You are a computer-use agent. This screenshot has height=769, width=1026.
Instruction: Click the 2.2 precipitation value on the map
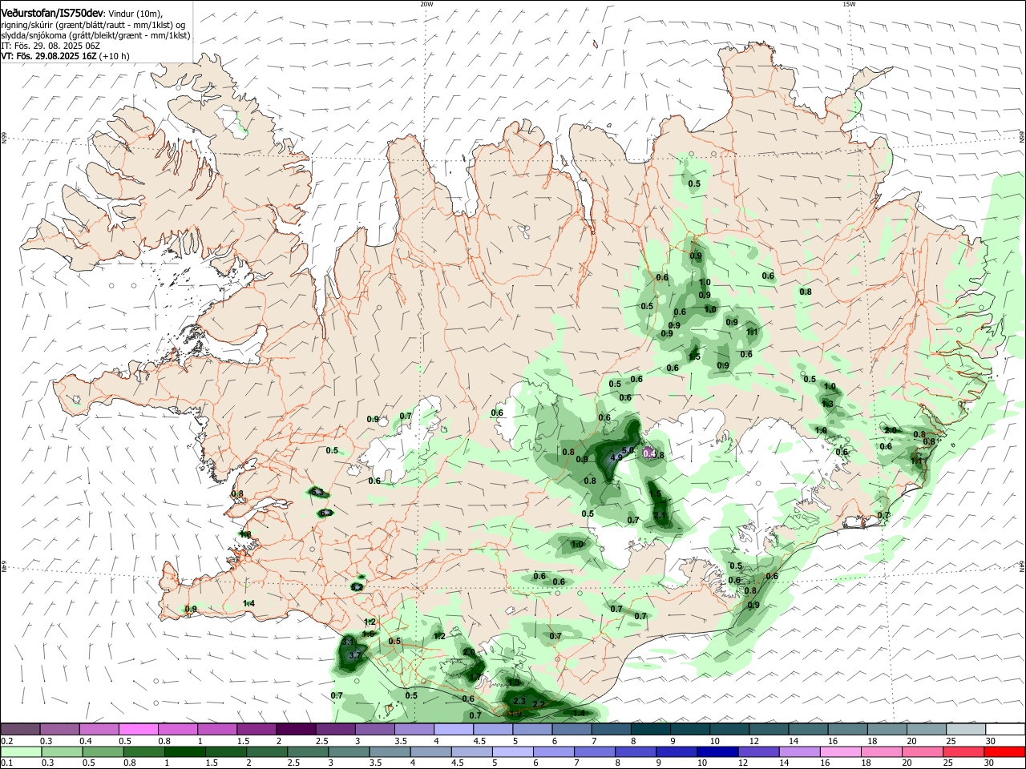tap(539, 705)
